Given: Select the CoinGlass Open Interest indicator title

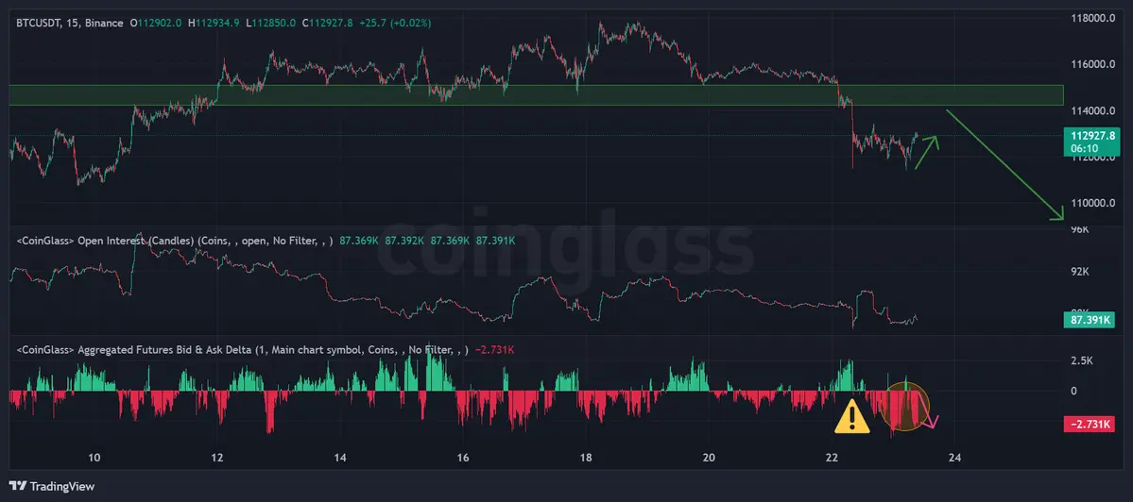Looking at the screenshot, I should click(174, 241).
